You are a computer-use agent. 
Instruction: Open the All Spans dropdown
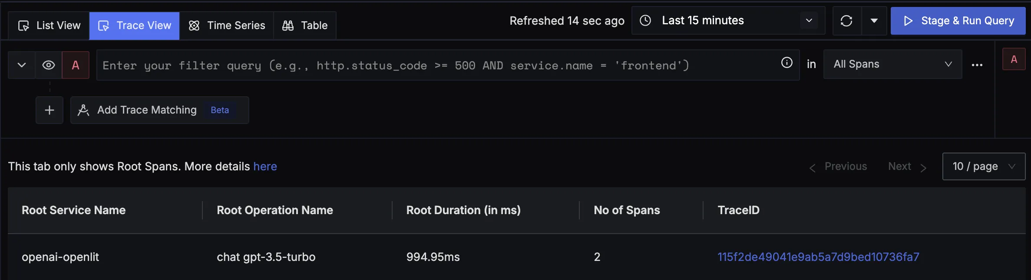pos(892,64)
